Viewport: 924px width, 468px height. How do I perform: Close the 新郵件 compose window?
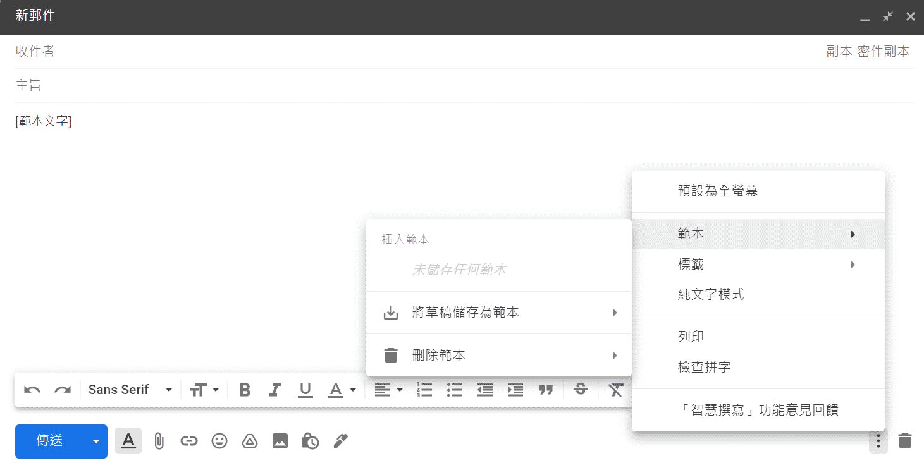tap(911, 16)
